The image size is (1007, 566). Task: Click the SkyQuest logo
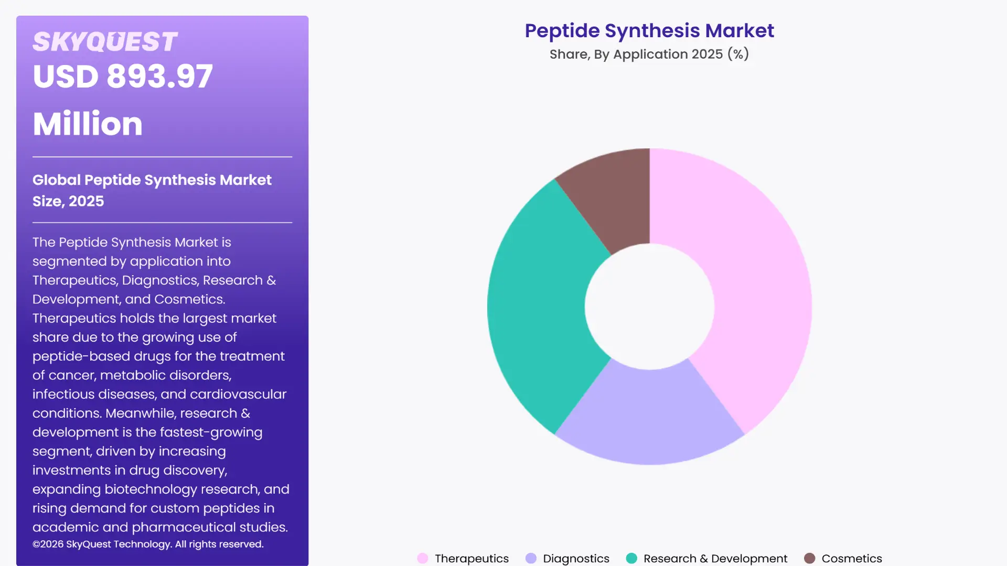tap(105, 42)
